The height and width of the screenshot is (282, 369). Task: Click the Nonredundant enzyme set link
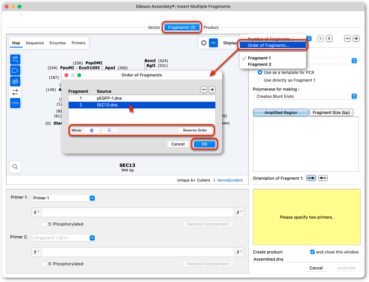tap(230, 180)
